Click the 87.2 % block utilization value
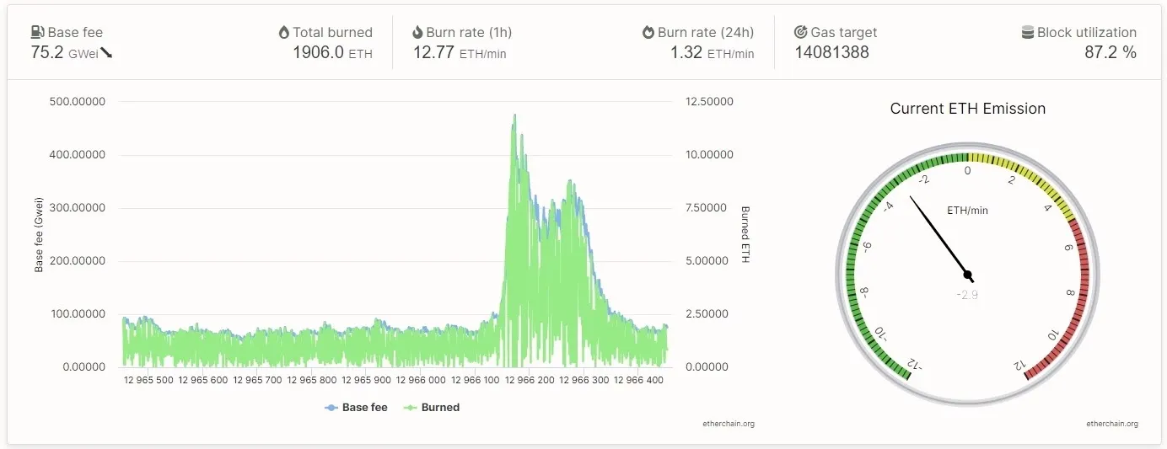Image resolution: width=1167 pixels, height=449 pixels. (x=1110, y=52)
